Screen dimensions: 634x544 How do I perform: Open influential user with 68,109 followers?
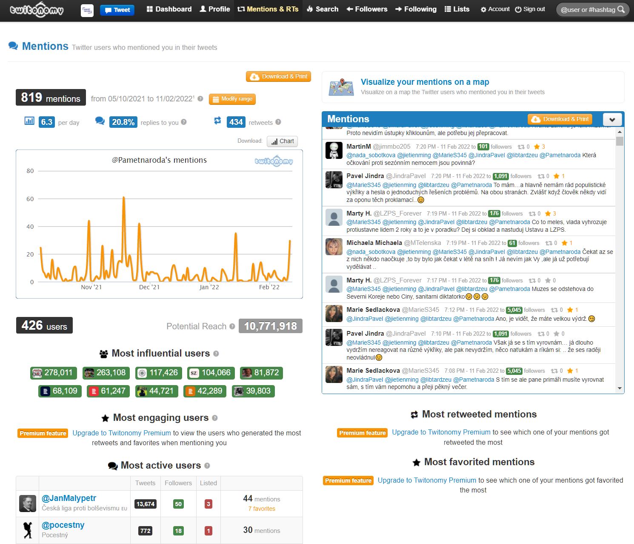point(60,391)
